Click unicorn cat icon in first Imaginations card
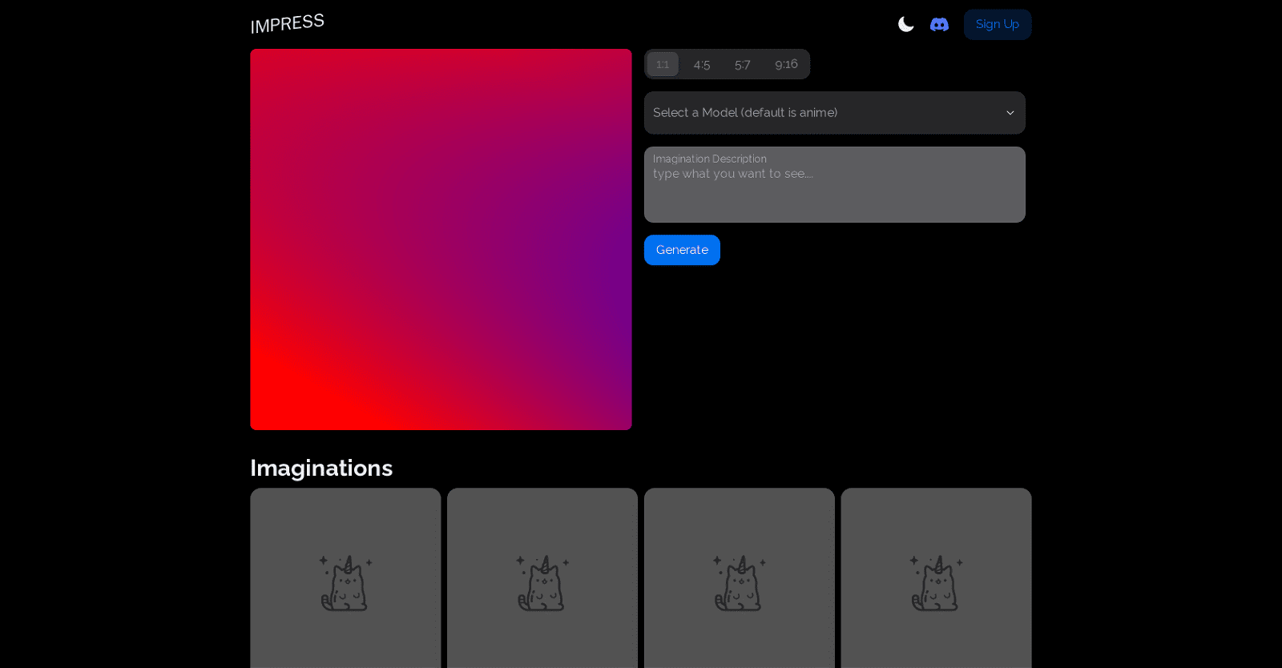1282x668 pixels. (345, 583)
